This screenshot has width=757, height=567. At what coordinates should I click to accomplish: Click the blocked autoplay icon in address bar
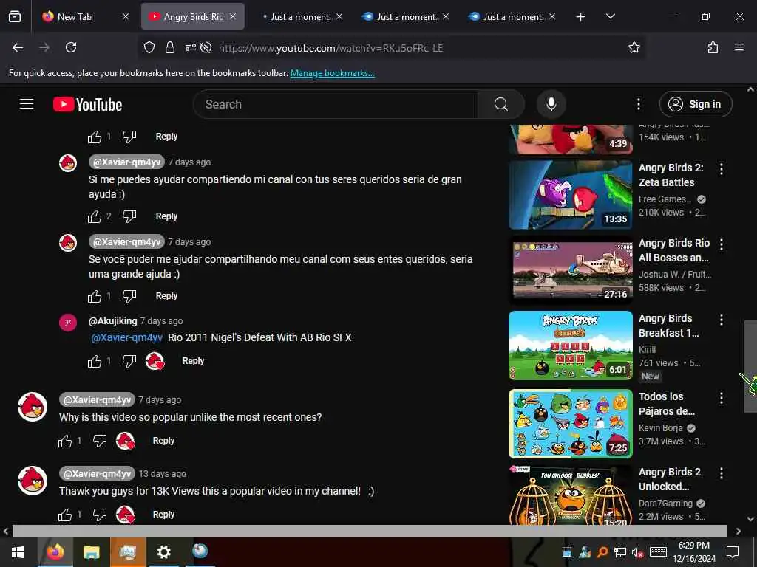(x=206, y=47)
